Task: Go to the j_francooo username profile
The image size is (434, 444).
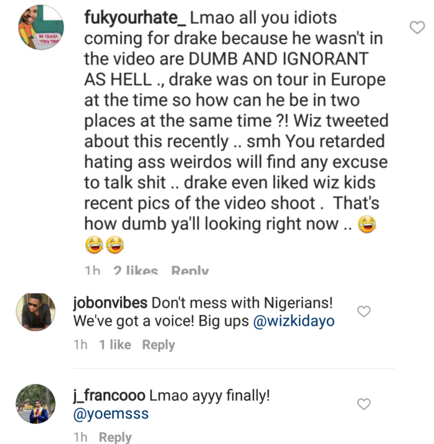Action: tap(109, 395)
